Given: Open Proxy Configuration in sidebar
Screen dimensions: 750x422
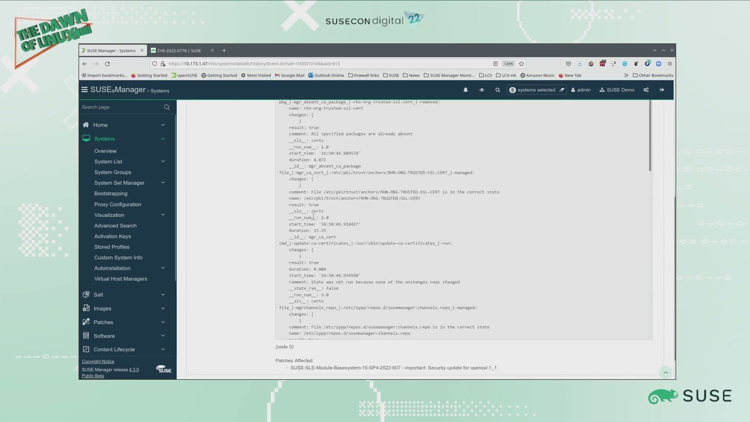Looking at the screenshot, I should [x=118, y=205].
